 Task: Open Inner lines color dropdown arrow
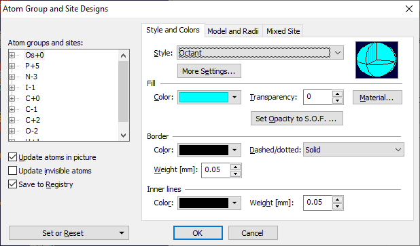(x=234, y=203)
